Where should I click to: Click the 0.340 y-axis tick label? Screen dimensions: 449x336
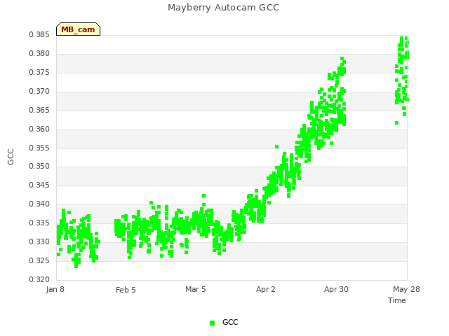tap(39, 204)
